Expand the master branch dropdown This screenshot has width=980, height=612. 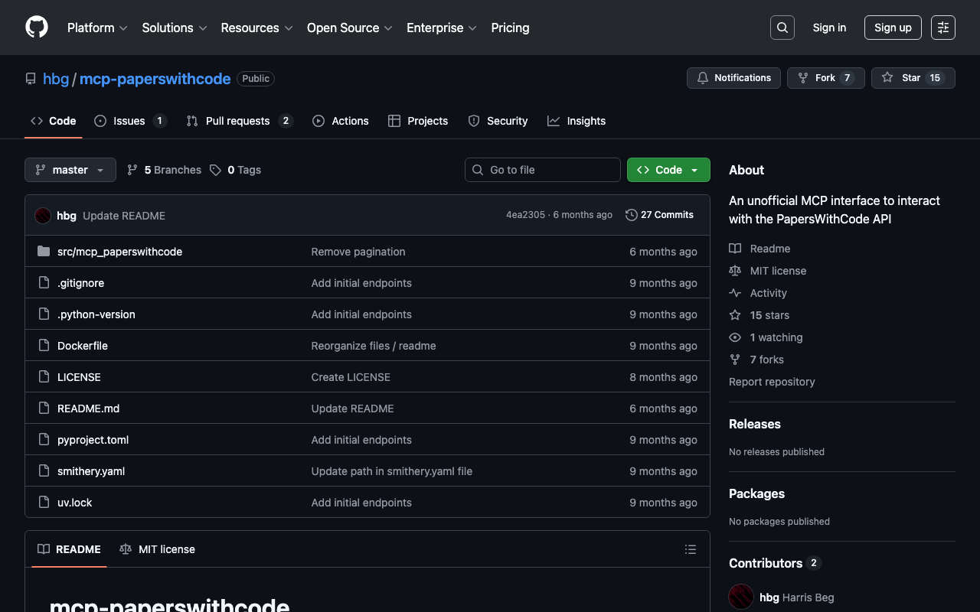[70, 170]
